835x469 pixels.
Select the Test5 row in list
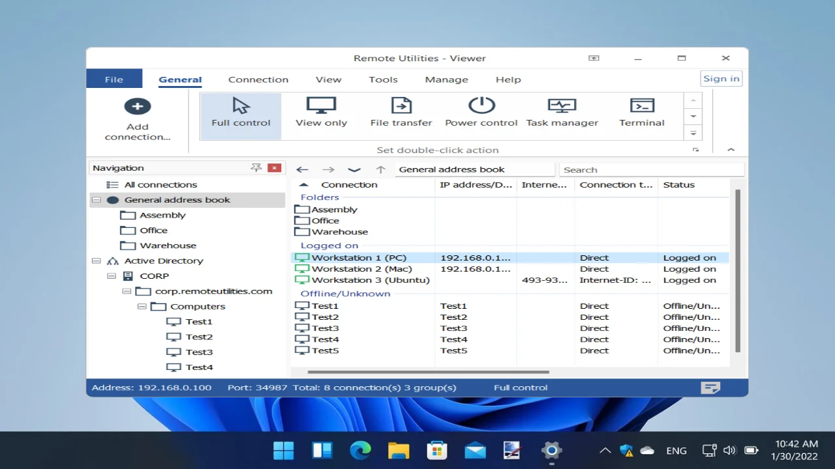coord(509,350)
